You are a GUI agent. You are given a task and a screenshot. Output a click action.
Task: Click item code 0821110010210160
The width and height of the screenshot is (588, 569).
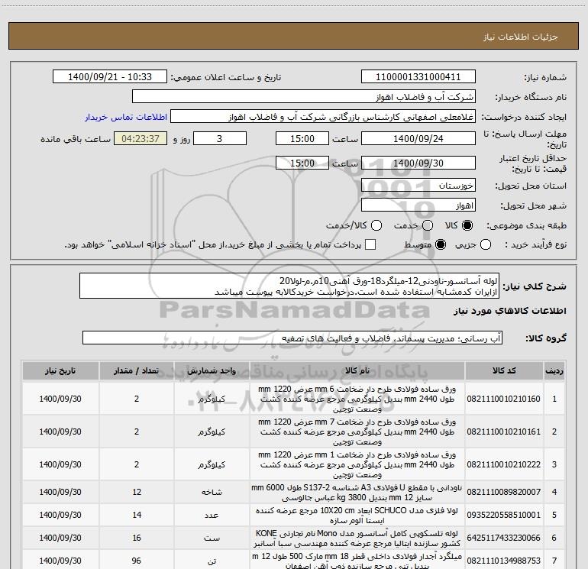coord(504,399)
